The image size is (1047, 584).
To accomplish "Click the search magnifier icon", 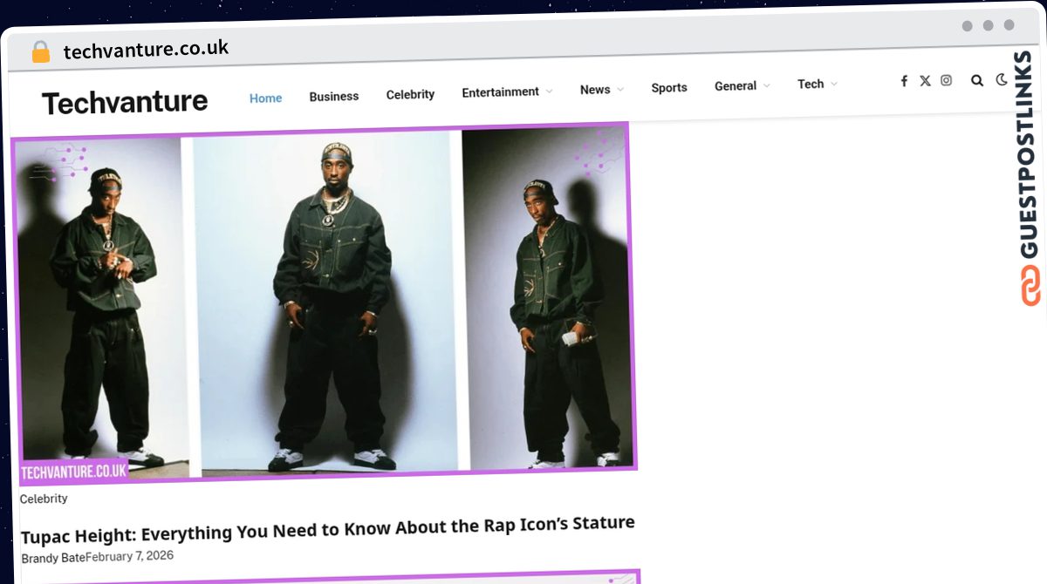I will (x=977, y=80).
